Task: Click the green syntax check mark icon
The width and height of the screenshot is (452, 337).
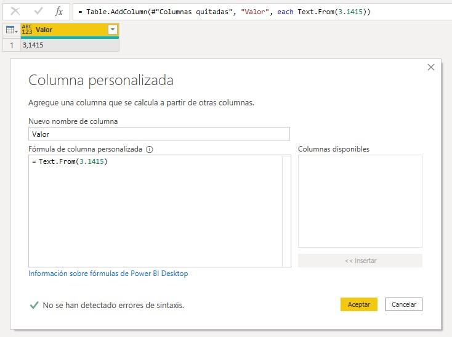Action: coord(34,305)
